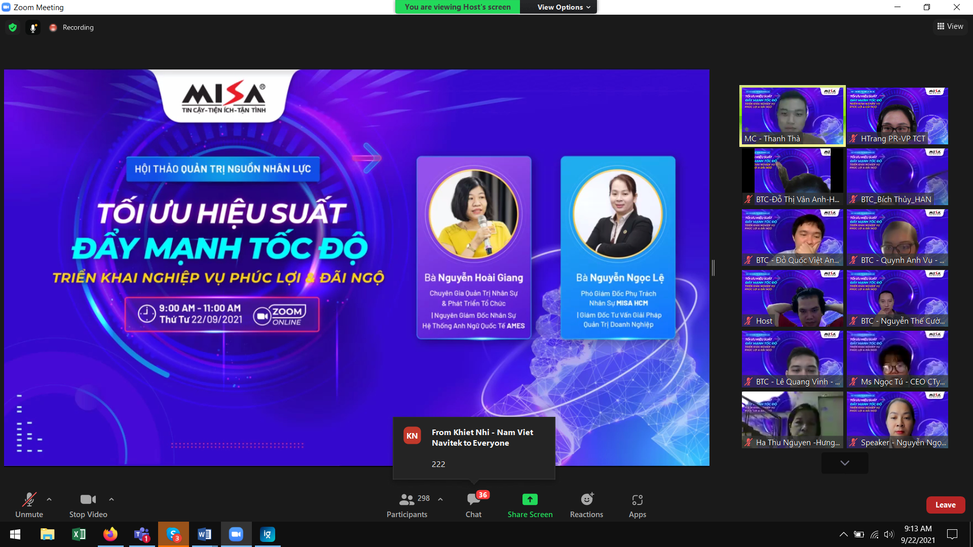Viewport: 973px width, 547px height.
Task: Click the Zoom taskbar icon
Action: pyautogui.click(x=236, y=534)
